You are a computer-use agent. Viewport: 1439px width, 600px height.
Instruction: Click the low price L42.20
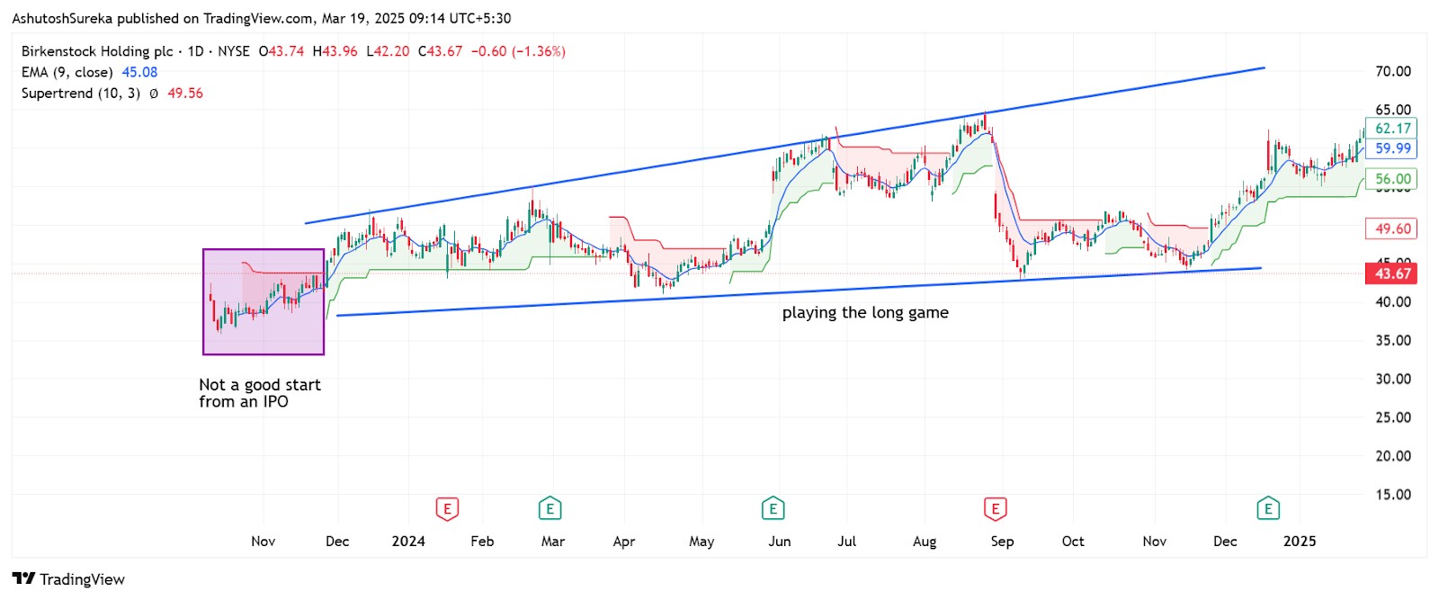388,51
